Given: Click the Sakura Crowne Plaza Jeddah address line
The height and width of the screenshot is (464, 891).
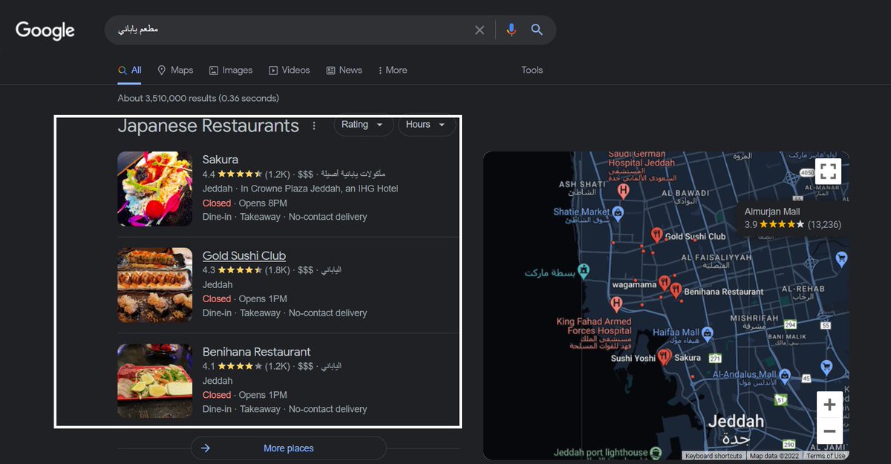Looking at the screenshot, I should 301,189.
